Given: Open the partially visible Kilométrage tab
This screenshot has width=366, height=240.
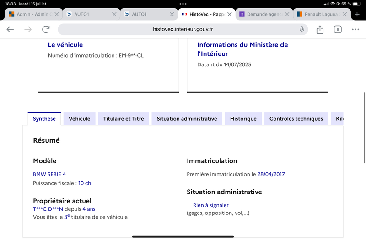Looking at the screenshot, I should (337, 119).
